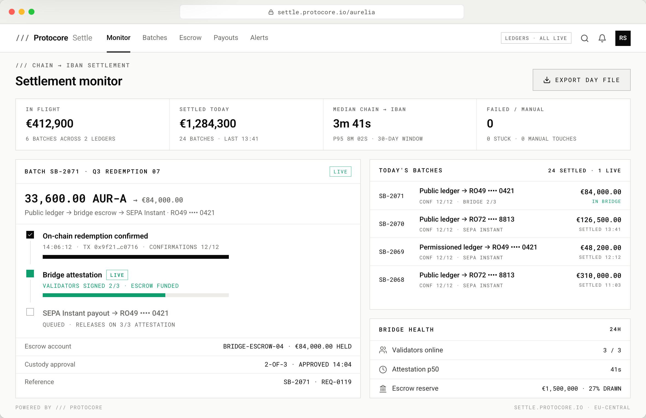Click the 24H label in Bridge Health
Viewport: 646px width, 418px height.
tap(615, 329)
